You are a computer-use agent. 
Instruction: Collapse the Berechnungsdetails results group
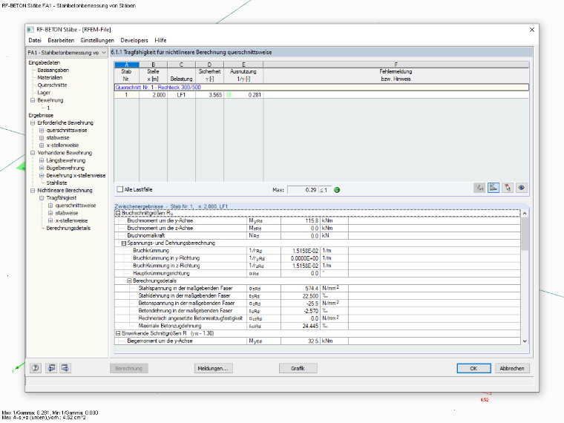129,281
